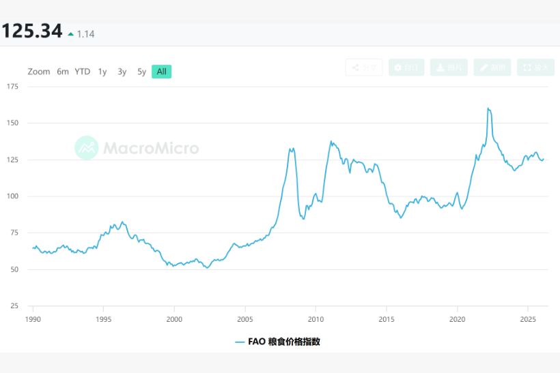Switch zoom range to YTD
560x373 pixels.
(83, 72)
